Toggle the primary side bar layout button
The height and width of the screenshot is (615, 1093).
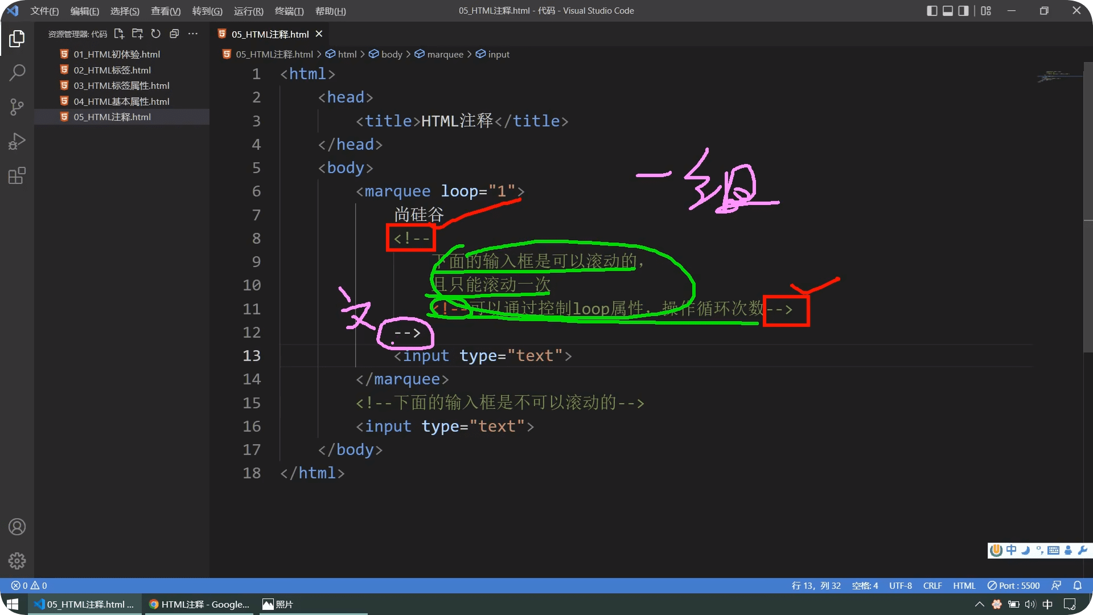(x=932, y=11)
